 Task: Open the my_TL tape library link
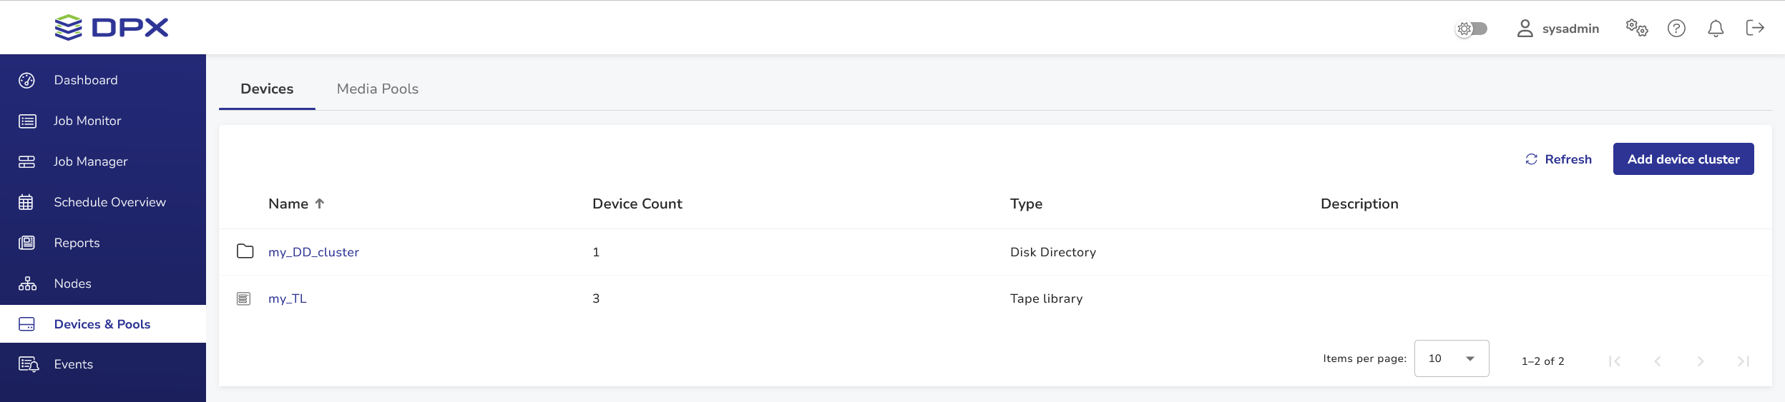[288, 298]
